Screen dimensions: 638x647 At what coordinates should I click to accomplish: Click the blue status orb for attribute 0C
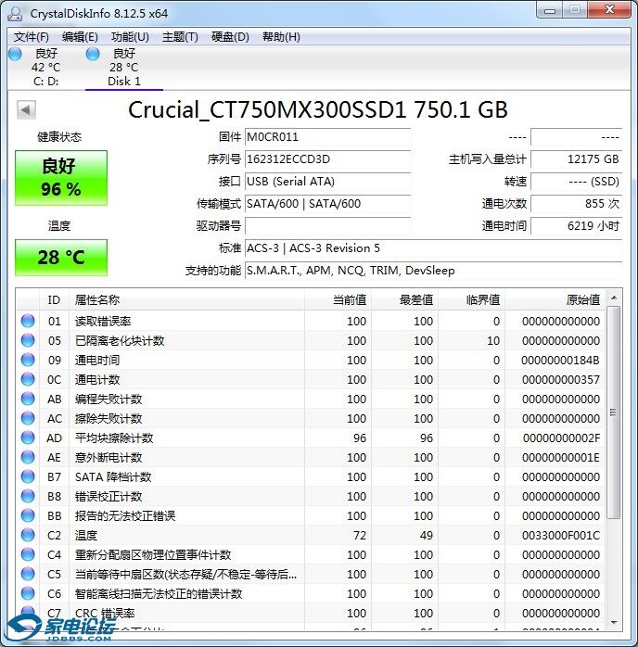pos(28,379)
